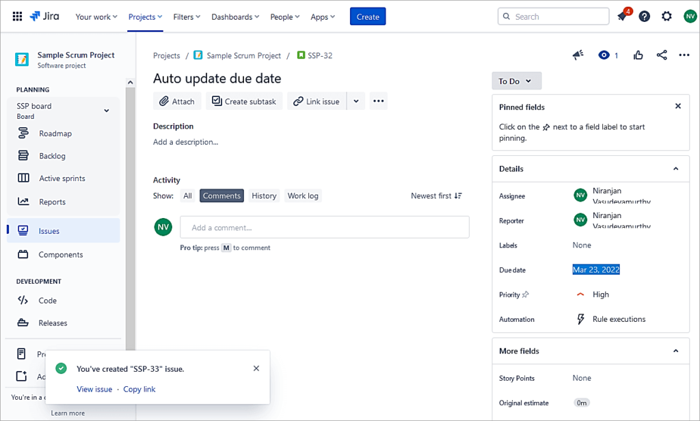The width and height of the screenshot is (700, 421).
Task: Open the Link issue option
Action: click(x=316, y=100)
